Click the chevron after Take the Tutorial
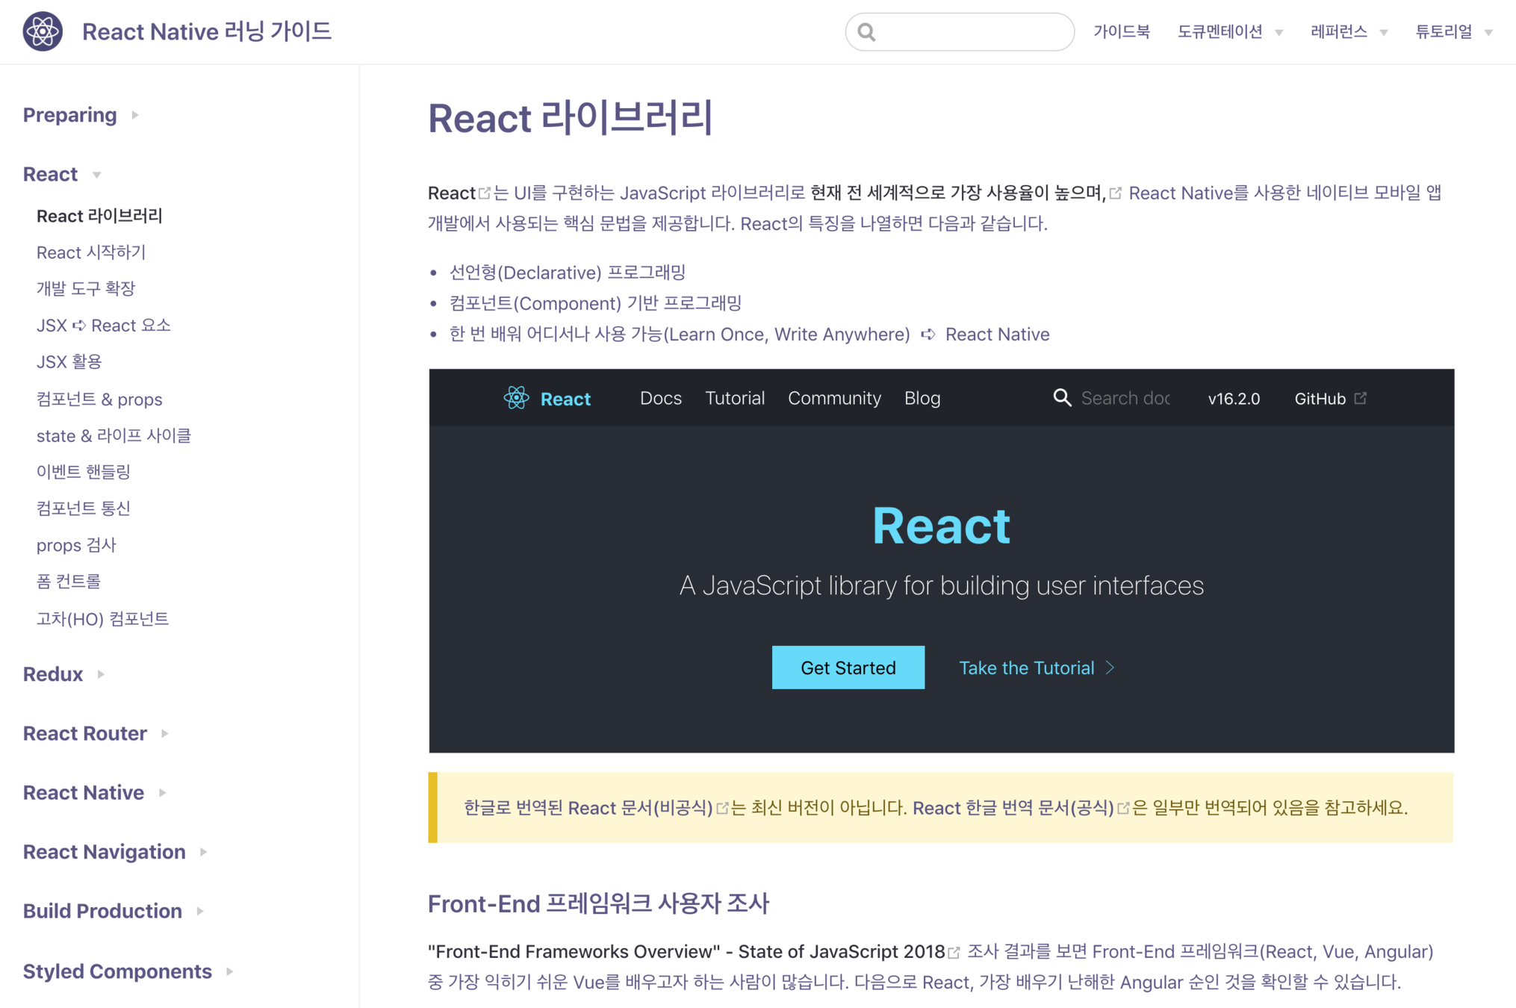Viewport: 1516px width, 1008px height. pos(1110,668)
